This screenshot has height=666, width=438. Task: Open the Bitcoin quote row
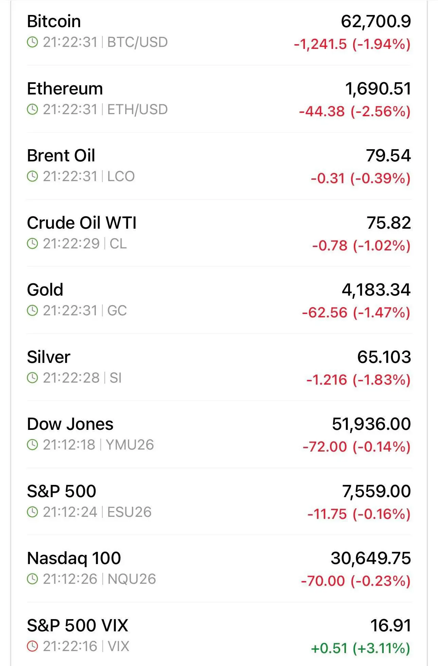click(x=219, y=32)
